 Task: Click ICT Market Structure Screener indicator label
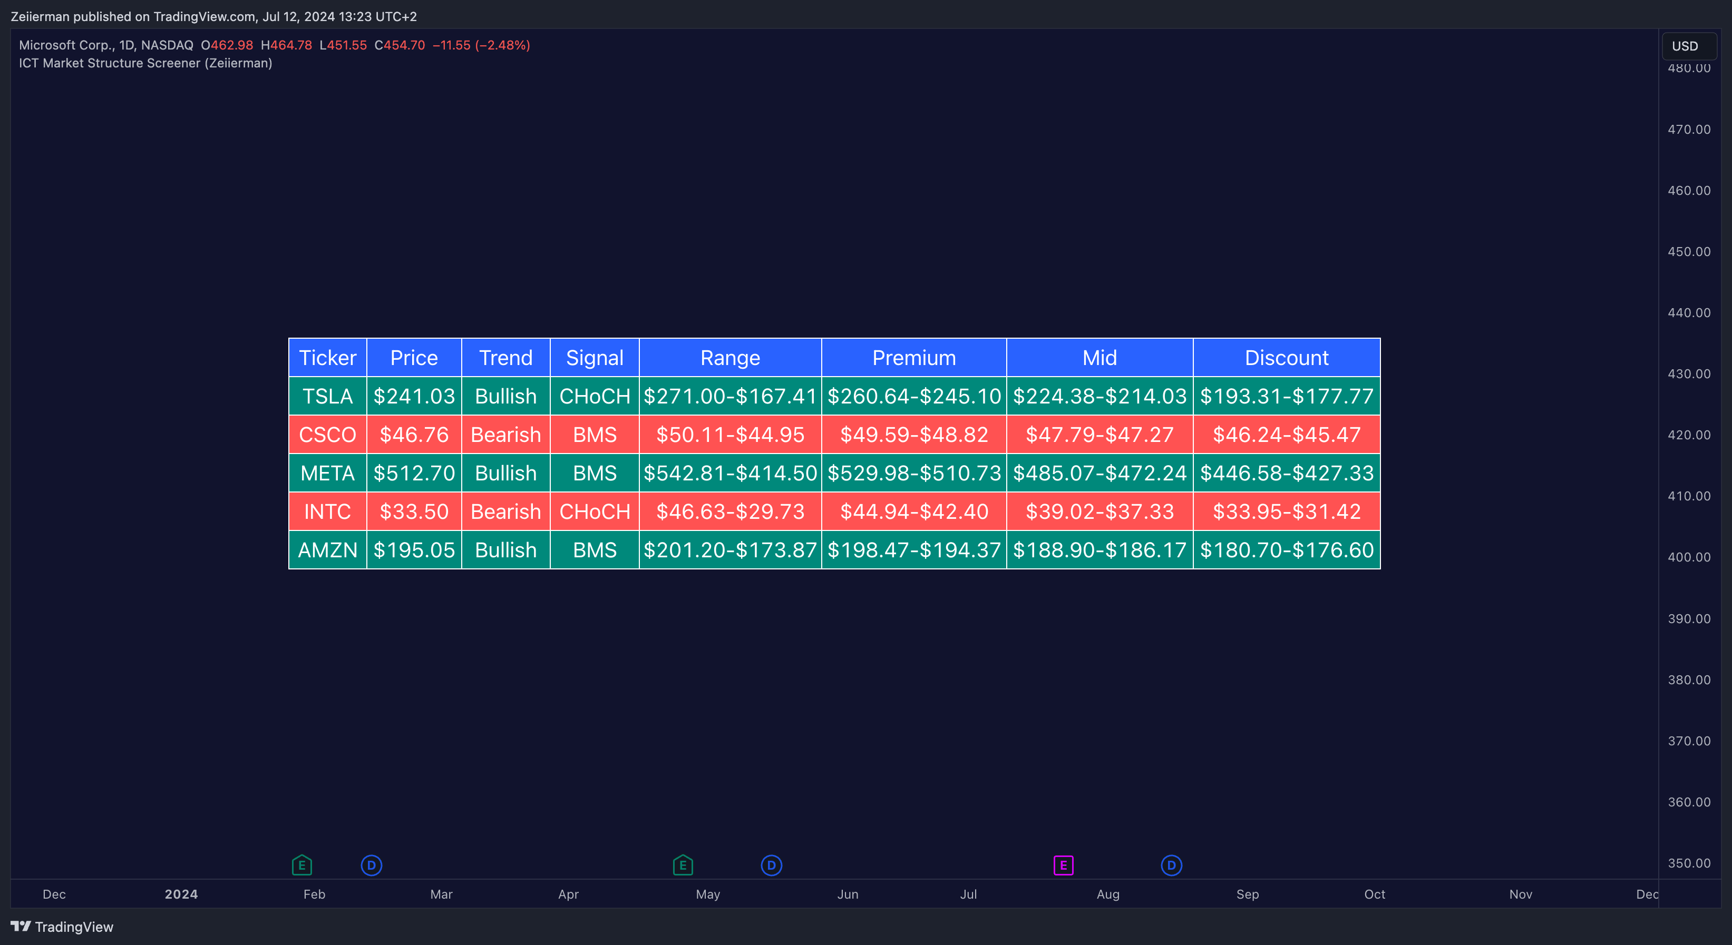pos(145,63)
